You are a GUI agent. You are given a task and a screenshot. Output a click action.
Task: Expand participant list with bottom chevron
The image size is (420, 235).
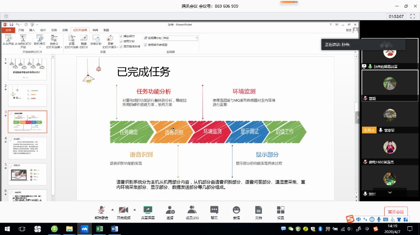click(x=390, y=192)
